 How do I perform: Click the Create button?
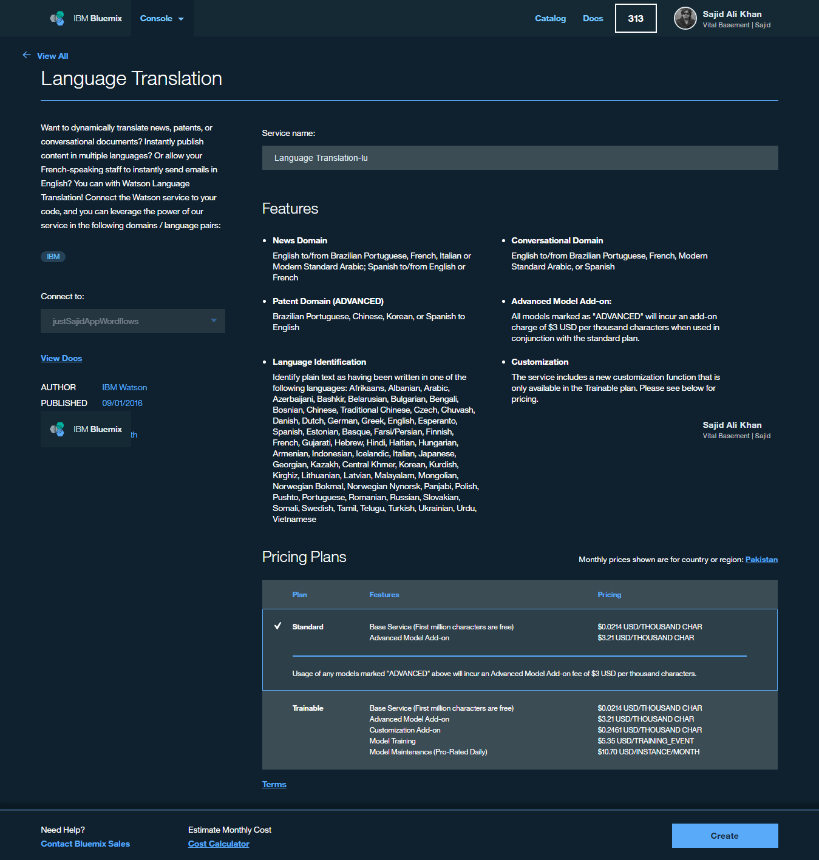coord(725,836)
